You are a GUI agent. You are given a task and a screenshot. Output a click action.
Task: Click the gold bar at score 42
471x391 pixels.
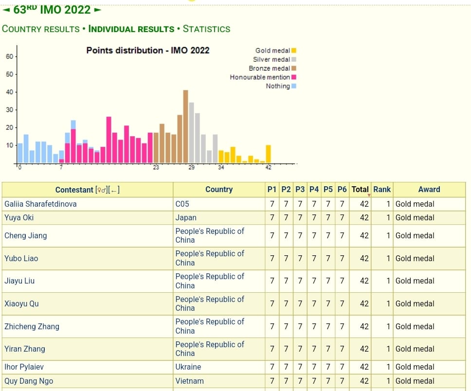268,154
